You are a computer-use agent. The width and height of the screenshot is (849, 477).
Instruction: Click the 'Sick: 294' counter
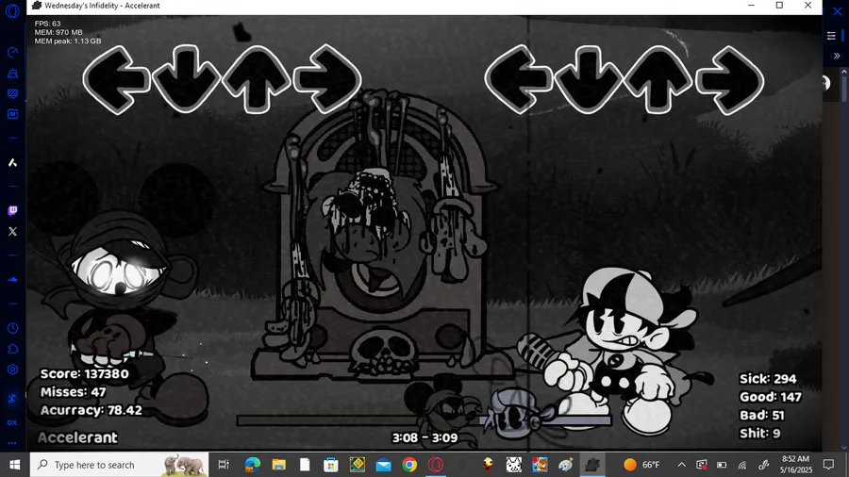tap(768, 379)
